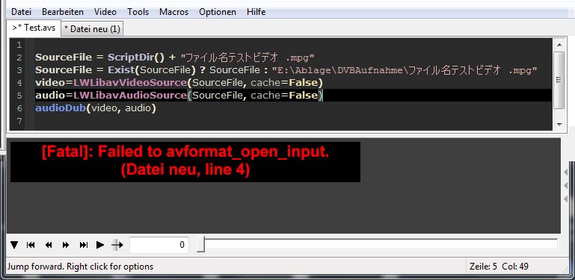The image size is (575, 280).
Task: Click the video timeline slider handle
Action: tap(200, 245)
